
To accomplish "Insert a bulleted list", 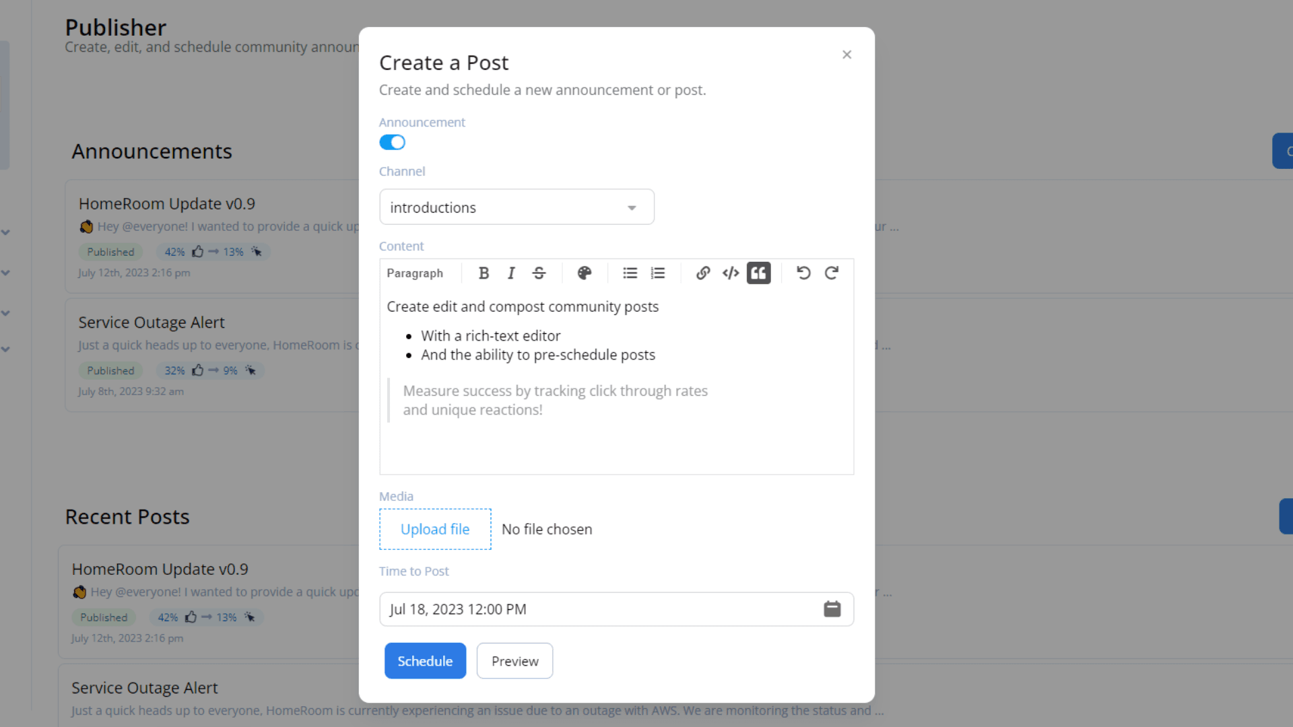I will coord(630,273).
